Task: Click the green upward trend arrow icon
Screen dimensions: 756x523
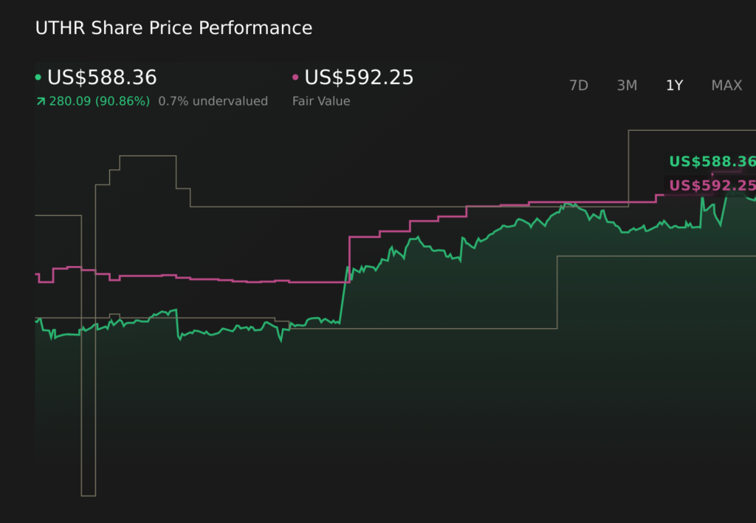Action: (41, 101)
